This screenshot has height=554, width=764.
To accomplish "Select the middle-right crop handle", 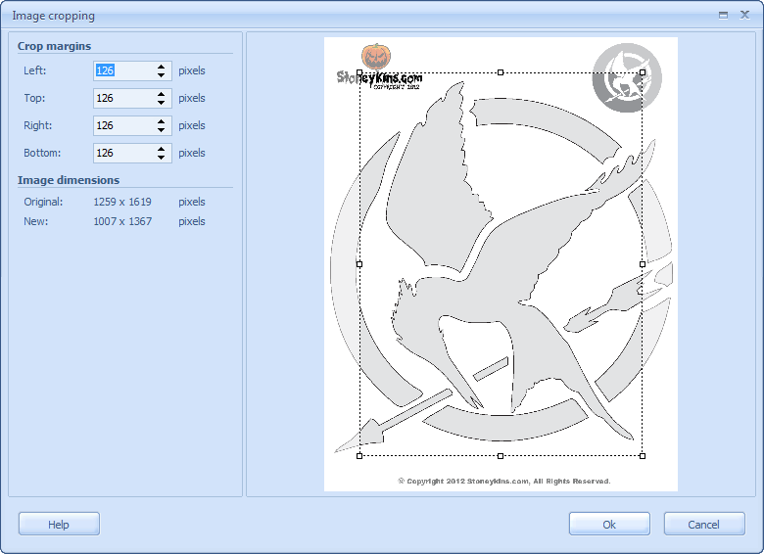I will click(x=643, y=264).
